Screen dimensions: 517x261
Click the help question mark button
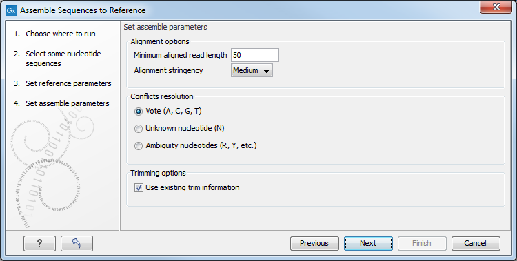(39, 243)
